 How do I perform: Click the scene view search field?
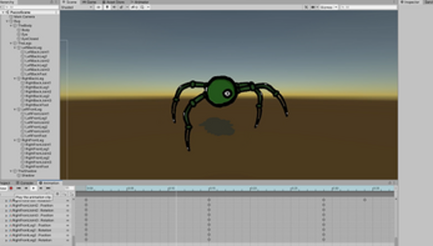click(369, 7)
